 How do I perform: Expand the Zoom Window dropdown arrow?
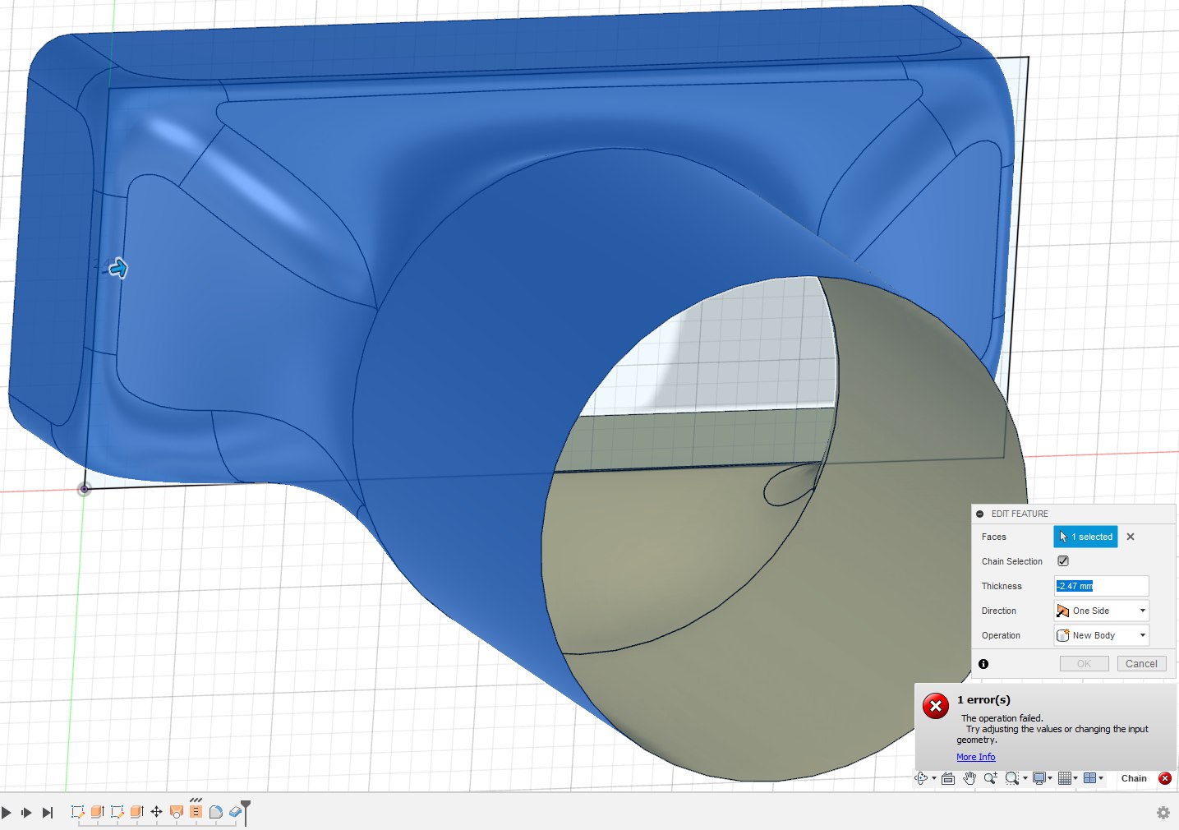[1025, 778]
